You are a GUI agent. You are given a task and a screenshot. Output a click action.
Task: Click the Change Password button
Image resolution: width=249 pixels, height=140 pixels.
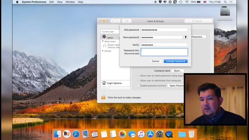click(x=175, y=61)
